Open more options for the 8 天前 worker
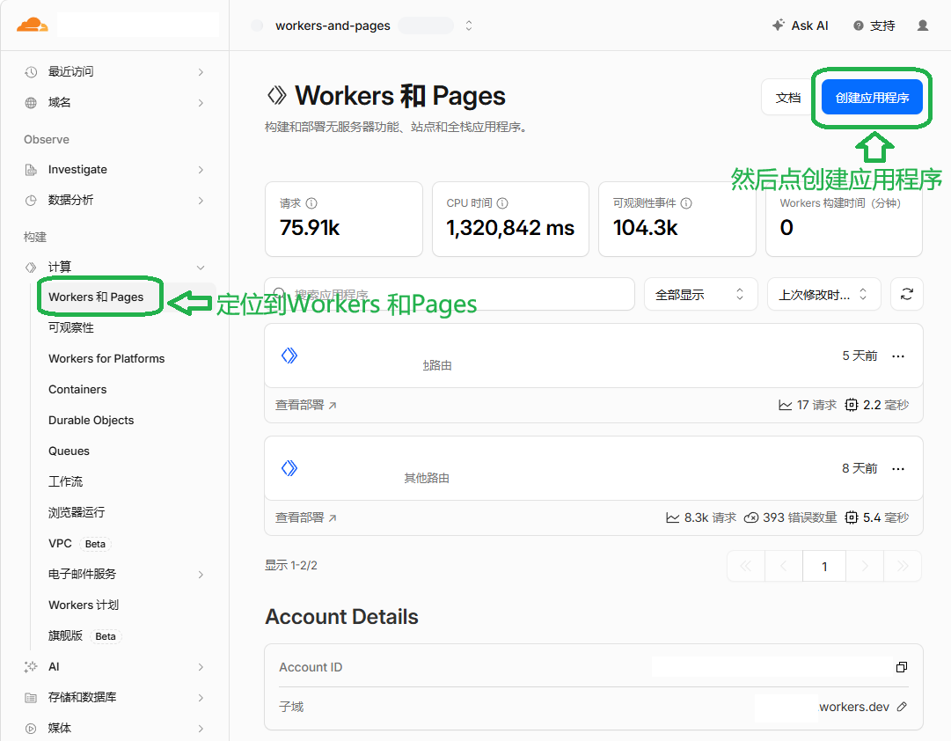 [x=898, y=468]
